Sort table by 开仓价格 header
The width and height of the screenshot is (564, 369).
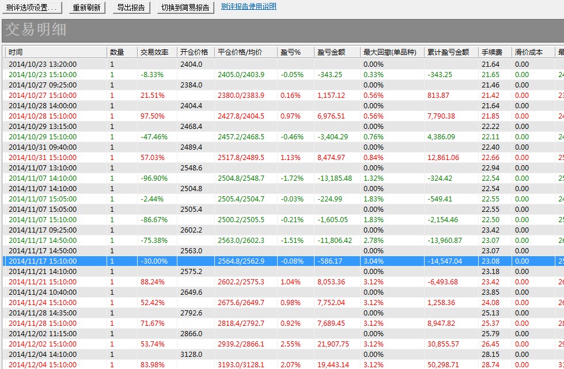point(195,52)
